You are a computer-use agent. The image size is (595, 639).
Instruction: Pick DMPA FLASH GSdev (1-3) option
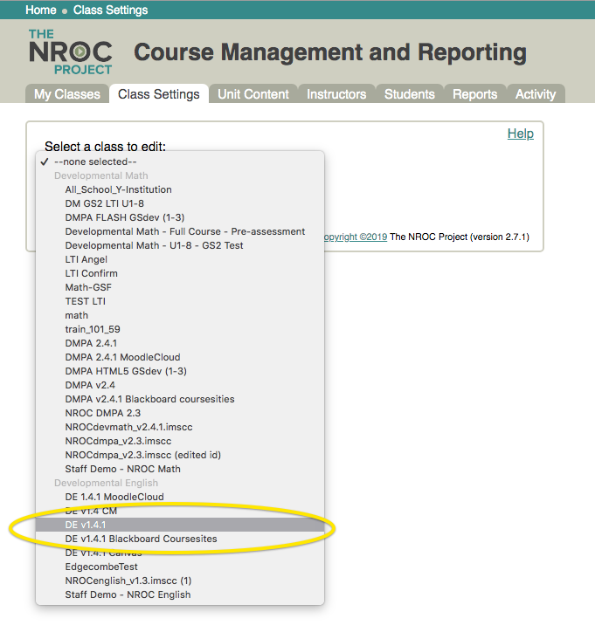coord(180,217)
